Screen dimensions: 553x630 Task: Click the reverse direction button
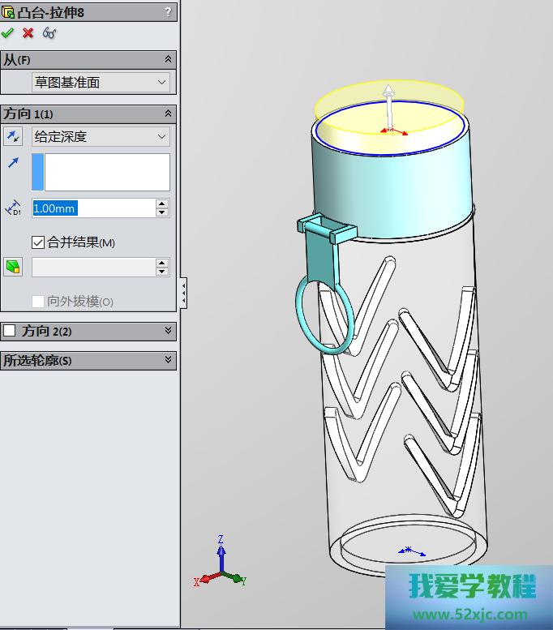(x=13, y=136)
